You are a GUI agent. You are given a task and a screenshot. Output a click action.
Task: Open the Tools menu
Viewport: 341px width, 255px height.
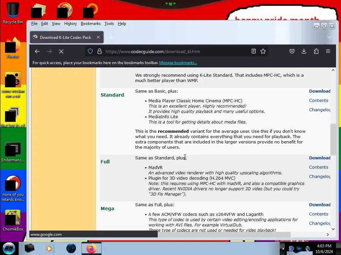109,24
